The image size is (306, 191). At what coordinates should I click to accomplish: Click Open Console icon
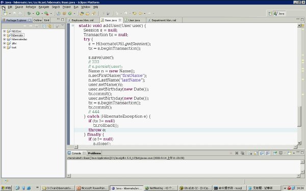(x=289, y=153)
